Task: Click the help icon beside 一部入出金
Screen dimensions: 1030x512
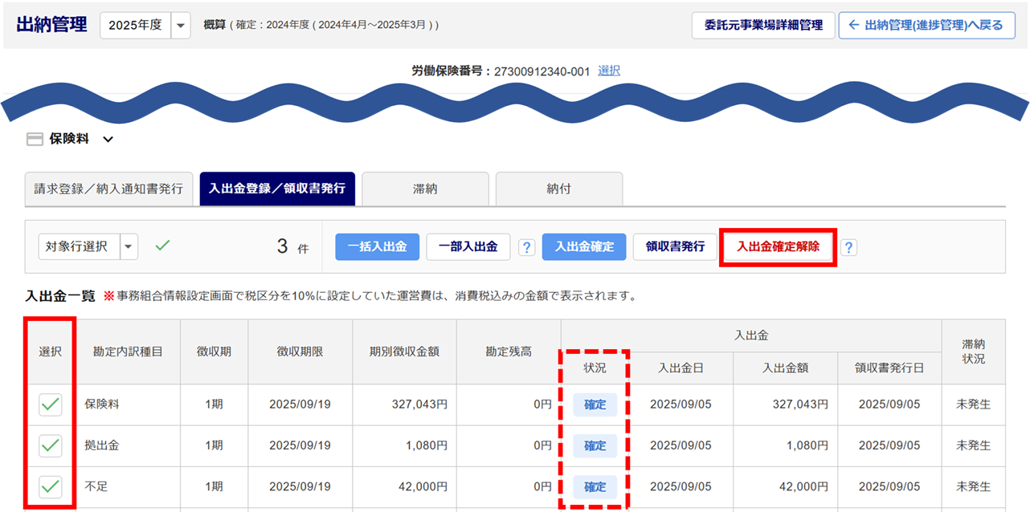Action: [x=526, y=247]
